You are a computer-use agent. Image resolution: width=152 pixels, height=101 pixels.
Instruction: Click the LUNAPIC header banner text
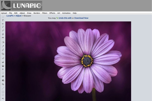point(27,6)
